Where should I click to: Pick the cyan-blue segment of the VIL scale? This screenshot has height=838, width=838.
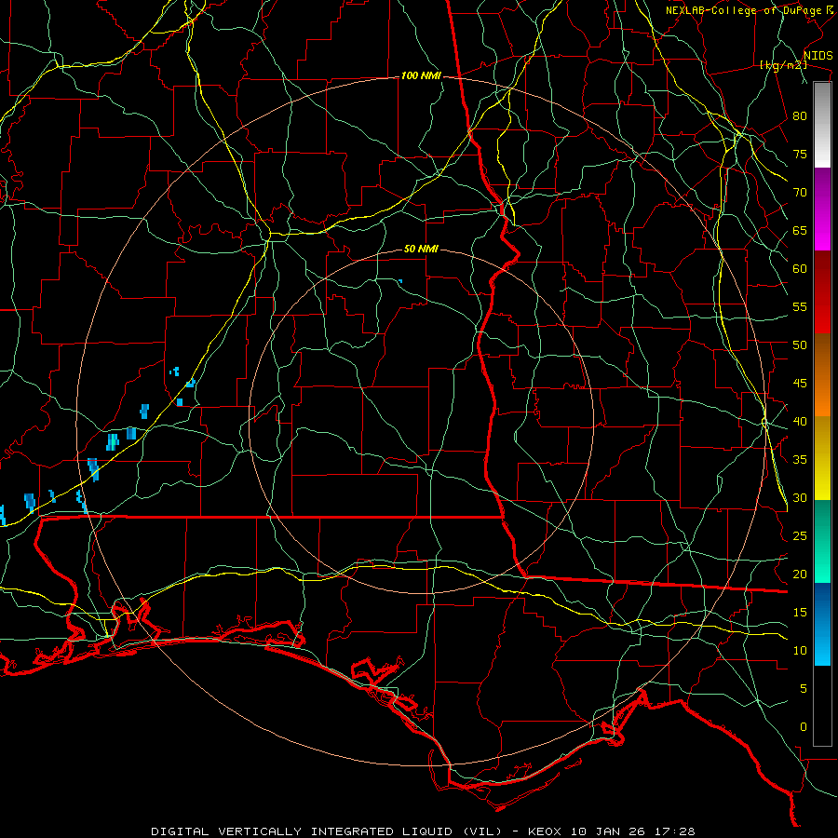[x=822, y=624]
